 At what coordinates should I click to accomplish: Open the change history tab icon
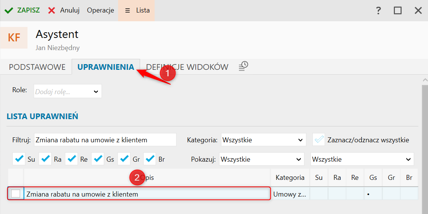243,66
